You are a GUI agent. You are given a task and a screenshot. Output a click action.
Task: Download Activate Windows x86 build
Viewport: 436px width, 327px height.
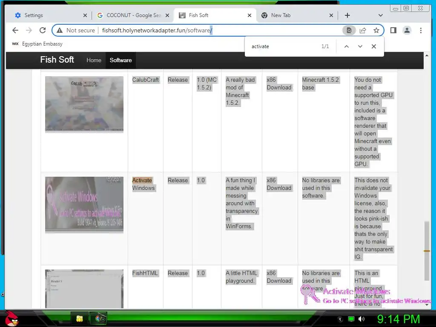click(x=279, y=184)
